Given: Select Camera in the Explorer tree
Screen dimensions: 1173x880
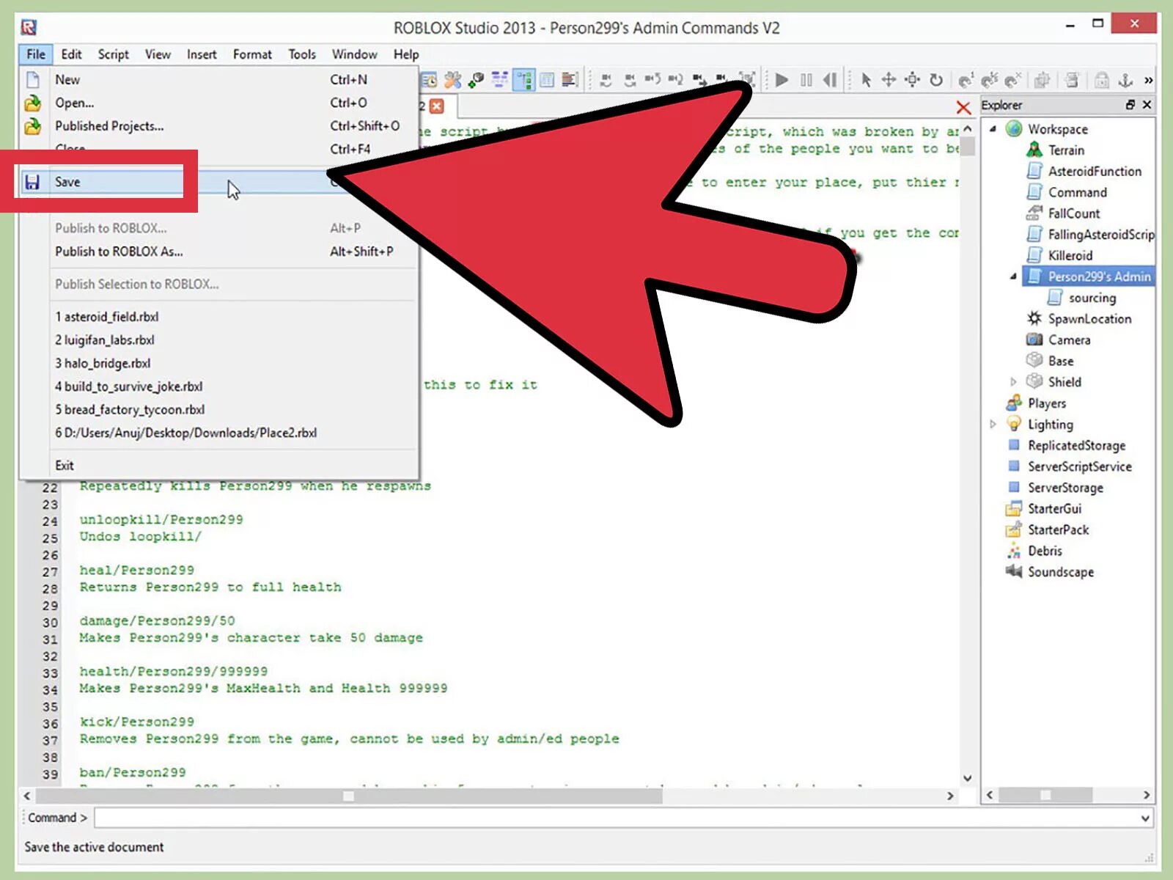Looking at the screenshot, I should 1069,340.
